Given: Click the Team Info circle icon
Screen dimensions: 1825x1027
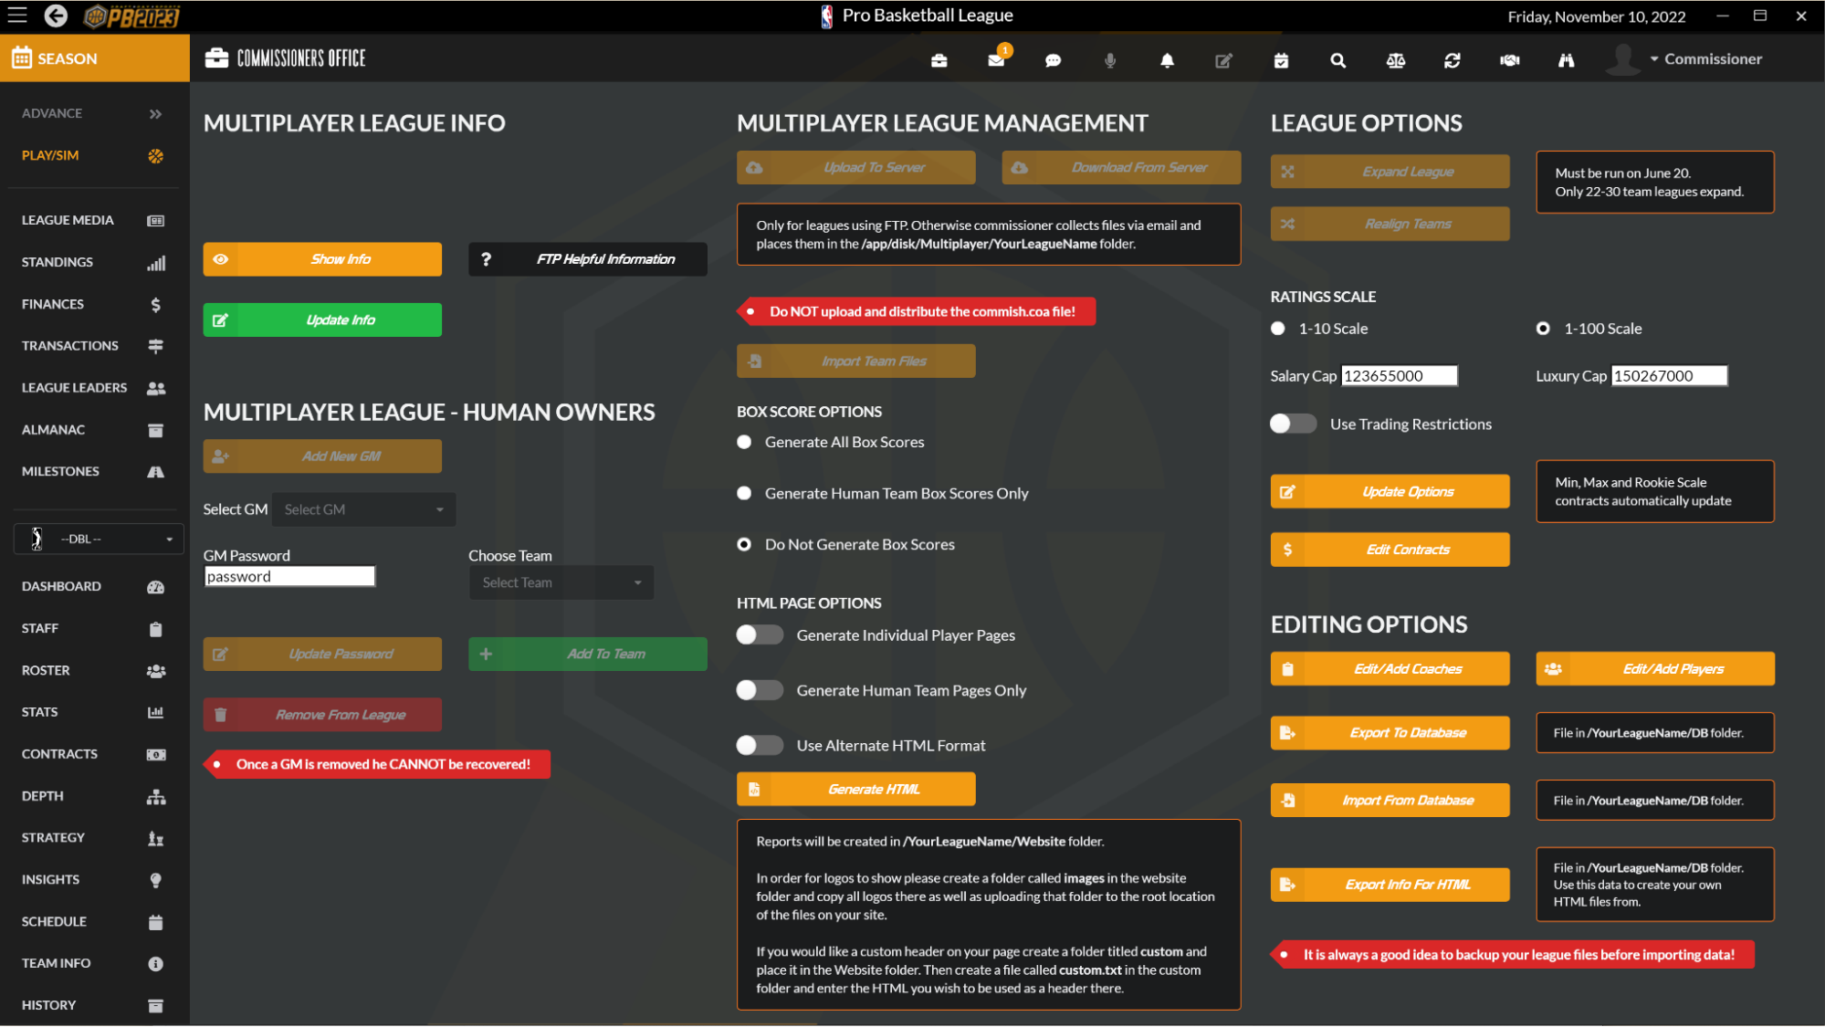Looking at the screenshot, I should tap(156, 964).
